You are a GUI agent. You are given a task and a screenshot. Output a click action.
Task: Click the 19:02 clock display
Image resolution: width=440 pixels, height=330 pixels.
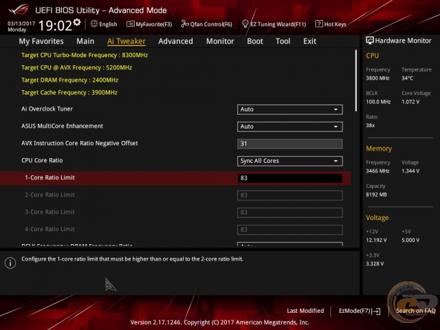point(55,26)
